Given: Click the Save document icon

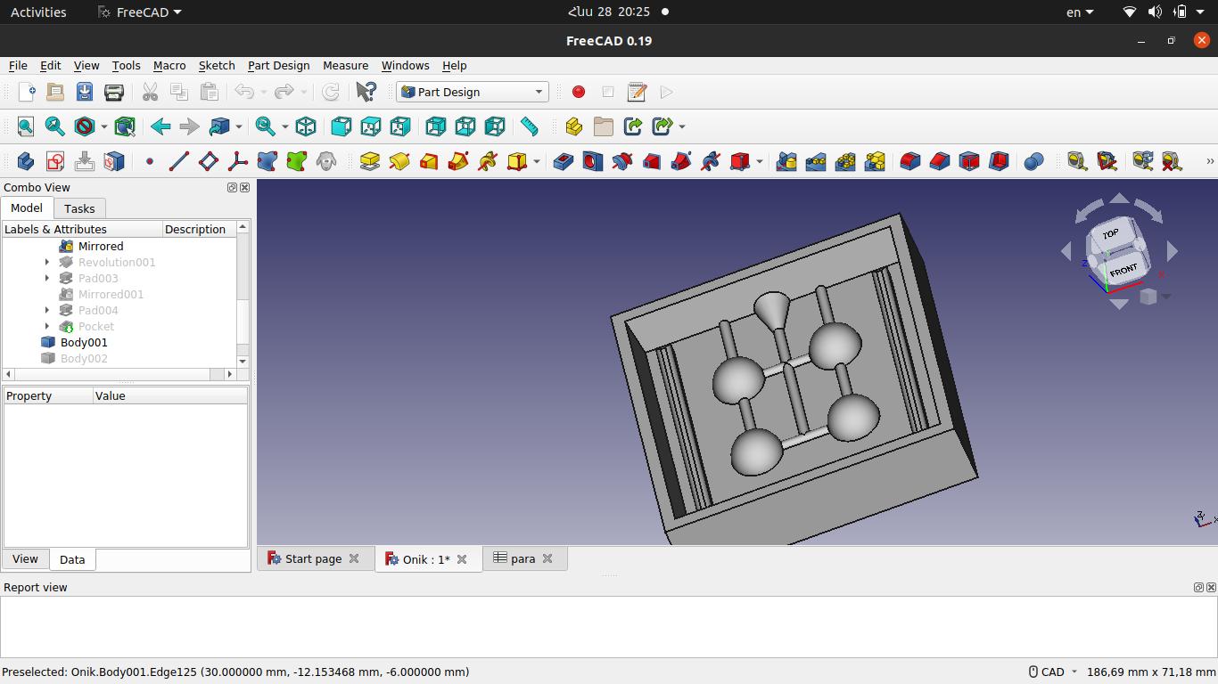Looking at the screenshot, I should (85, 92).
